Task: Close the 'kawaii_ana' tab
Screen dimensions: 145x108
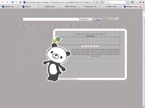Action: [x=99, y=7]
